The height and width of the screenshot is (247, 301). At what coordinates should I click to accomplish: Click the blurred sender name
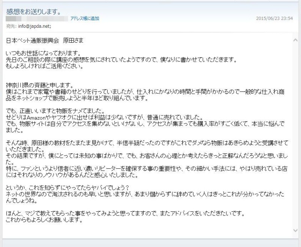[13, 19]
